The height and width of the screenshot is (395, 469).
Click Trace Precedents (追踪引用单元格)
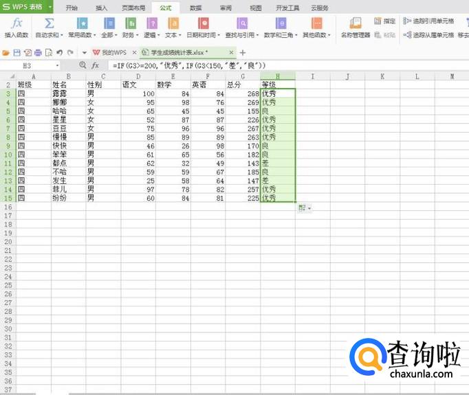[428, 21]
